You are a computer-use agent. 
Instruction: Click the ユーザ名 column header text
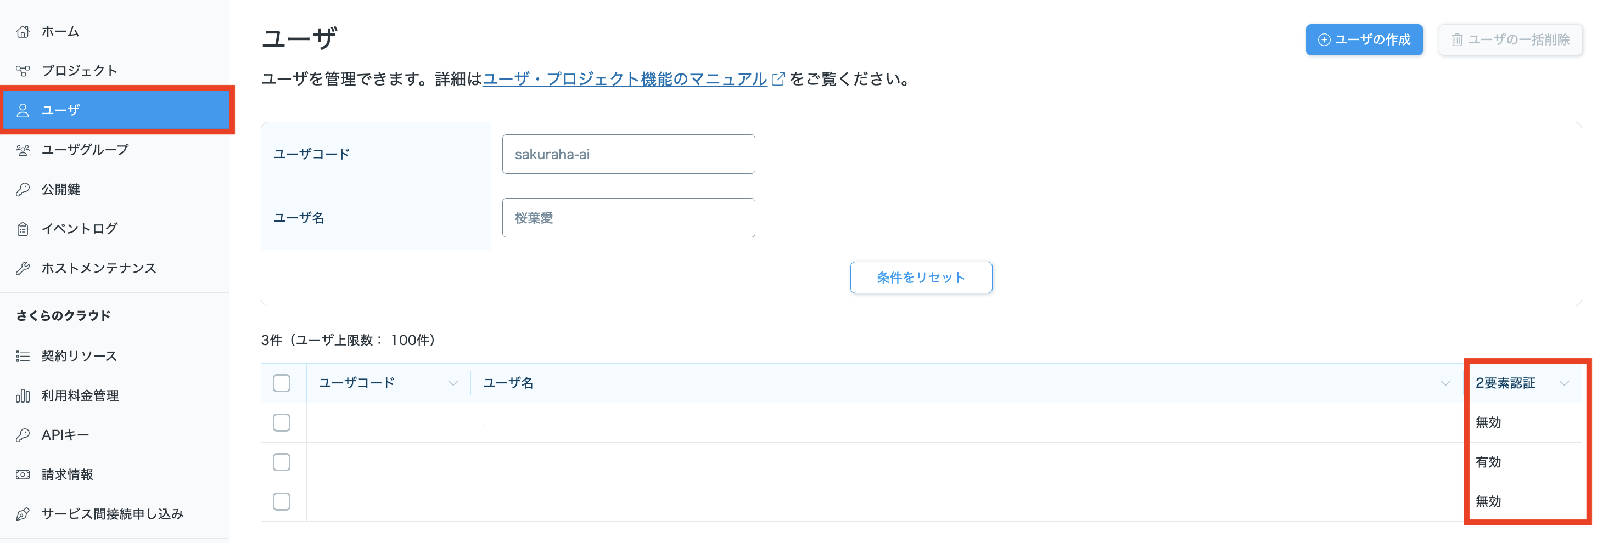508,383
